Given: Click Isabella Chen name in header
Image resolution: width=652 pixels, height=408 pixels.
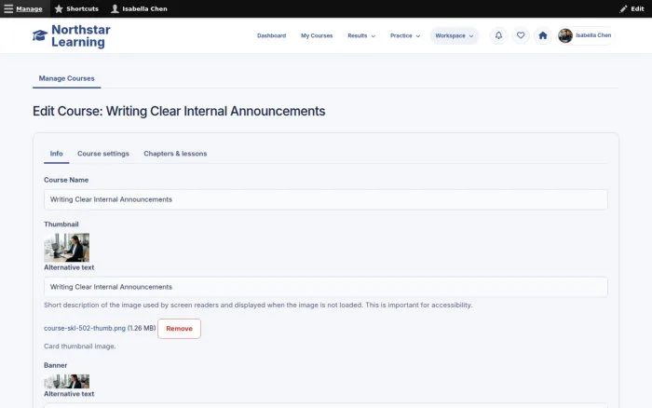Looking at the screenshot, I should pos(593,35).
